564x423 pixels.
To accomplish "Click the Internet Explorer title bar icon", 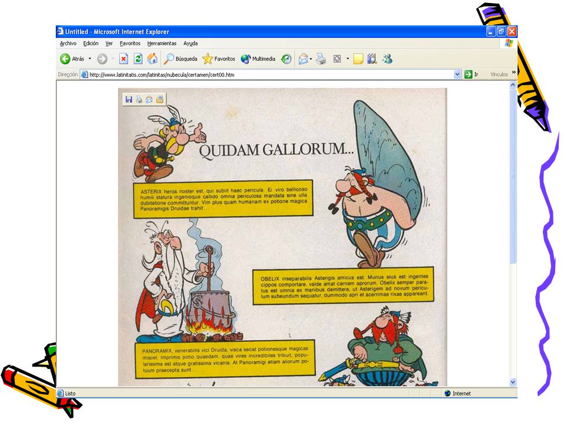I will click(x=61, y=32).
